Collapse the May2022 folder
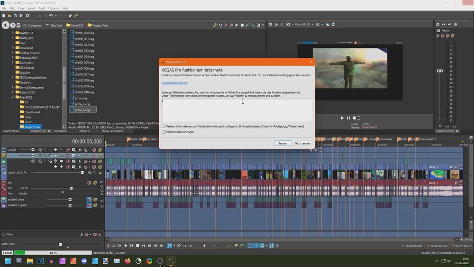This screenshot has width=474, height=267. point(12,97)
